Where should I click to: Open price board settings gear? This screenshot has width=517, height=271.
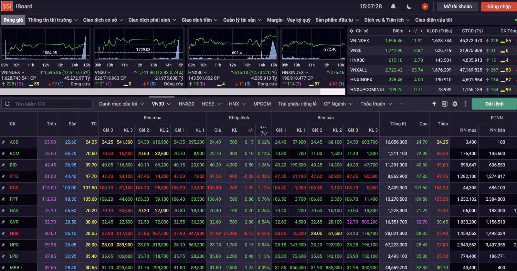[x=455, y=104]
